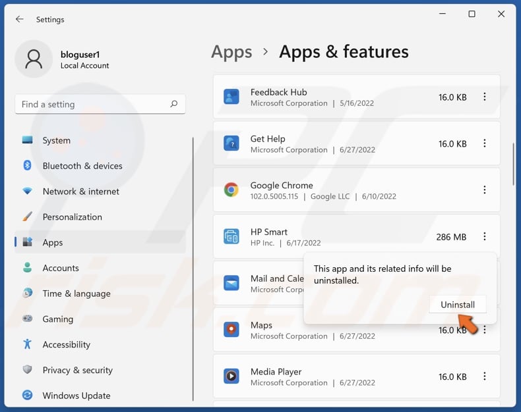Go back using the arrow icon
The image size is (521, 412).
[x=20, y=19]
